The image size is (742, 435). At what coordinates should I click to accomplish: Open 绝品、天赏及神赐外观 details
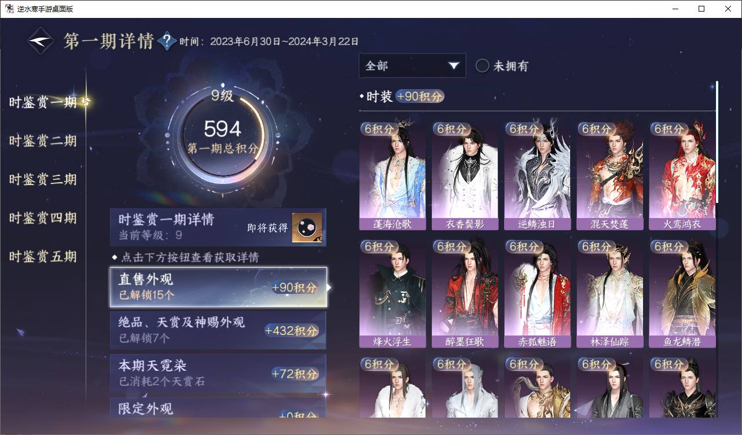coord(218,330)
